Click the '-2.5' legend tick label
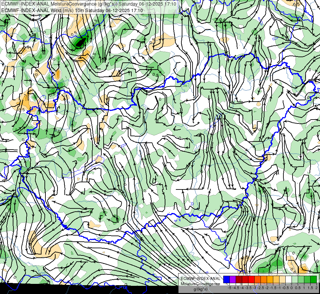320x294 pixels. (x=261, y=288)
